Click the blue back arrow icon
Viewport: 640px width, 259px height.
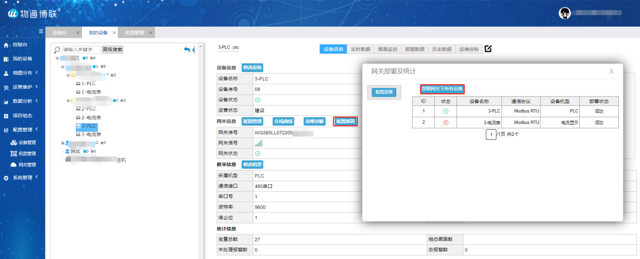click(187, 49)
